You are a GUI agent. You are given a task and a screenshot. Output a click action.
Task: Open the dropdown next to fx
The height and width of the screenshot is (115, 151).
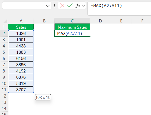[x=84, y=6]
